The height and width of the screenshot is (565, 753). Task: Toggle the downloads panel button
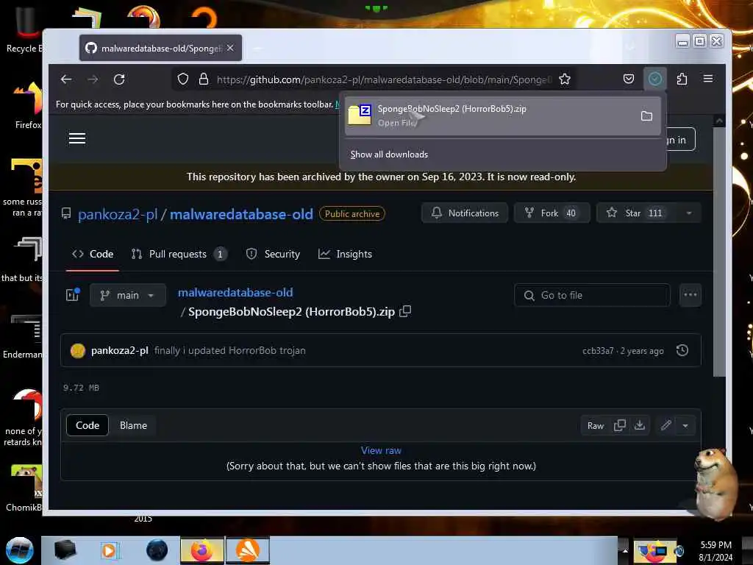pyautogui.click(x=655, y=79)
